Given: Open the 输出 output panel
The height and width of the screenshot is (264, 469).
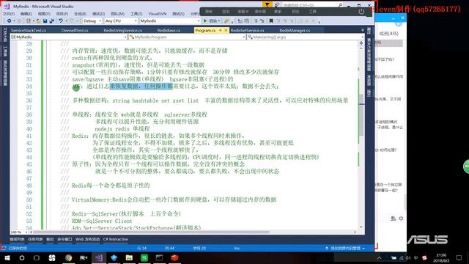Looking at the screenshot, I should [50, 239].
